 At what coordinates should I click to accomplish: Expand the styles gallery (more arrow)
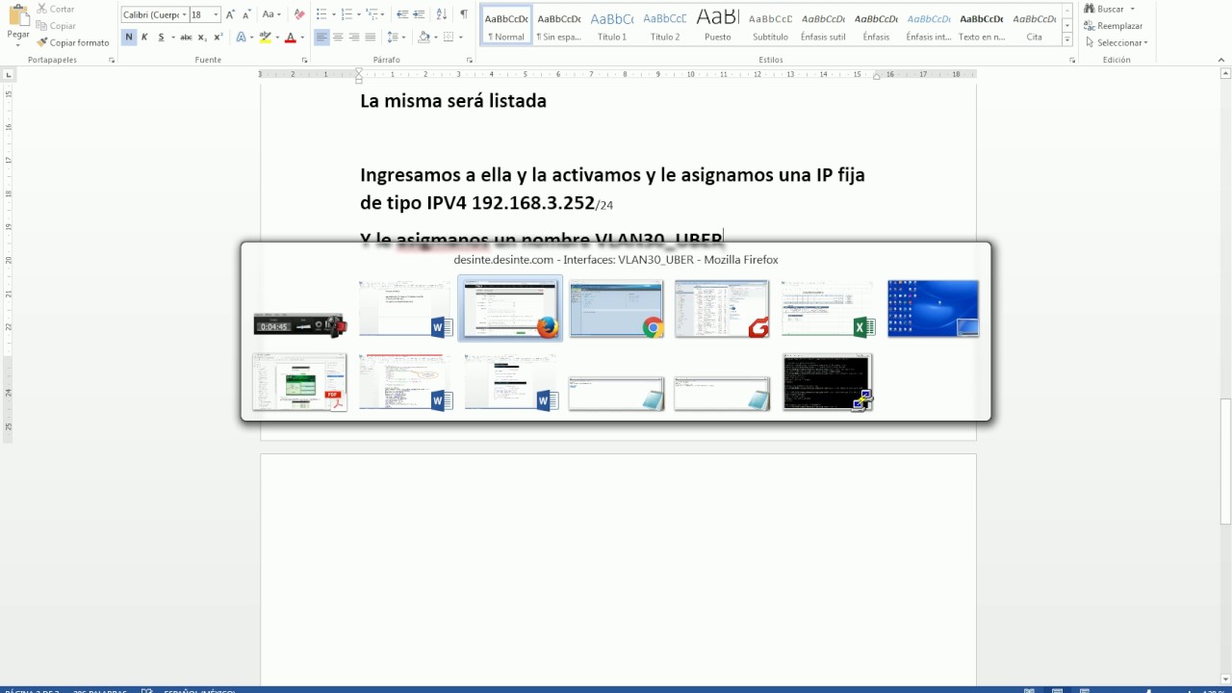coord(1067,40)
